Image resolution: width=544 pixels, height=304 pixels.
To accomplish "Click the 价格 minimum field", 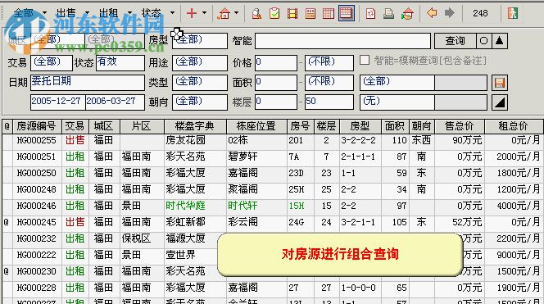I will (276, 63).
